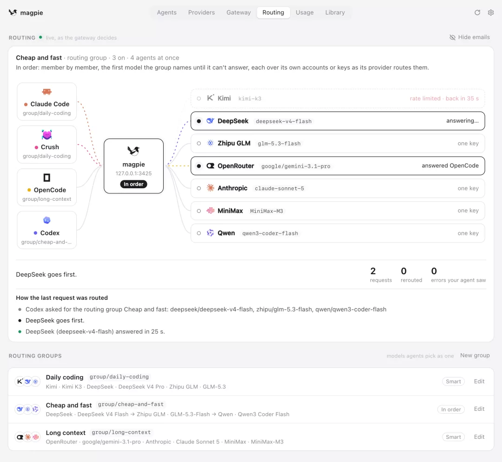Select the Qwen row radio dot
502x462 pixels.
tap(199, 233)
